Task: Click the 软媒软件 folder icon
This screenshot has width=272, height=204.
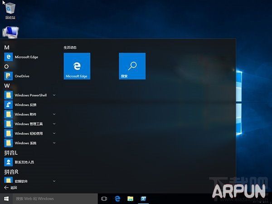Action: [9, 180]
